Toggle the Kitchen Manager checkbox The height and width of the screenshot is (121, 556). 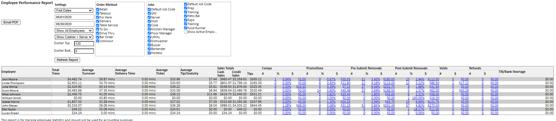pos(149,29)
